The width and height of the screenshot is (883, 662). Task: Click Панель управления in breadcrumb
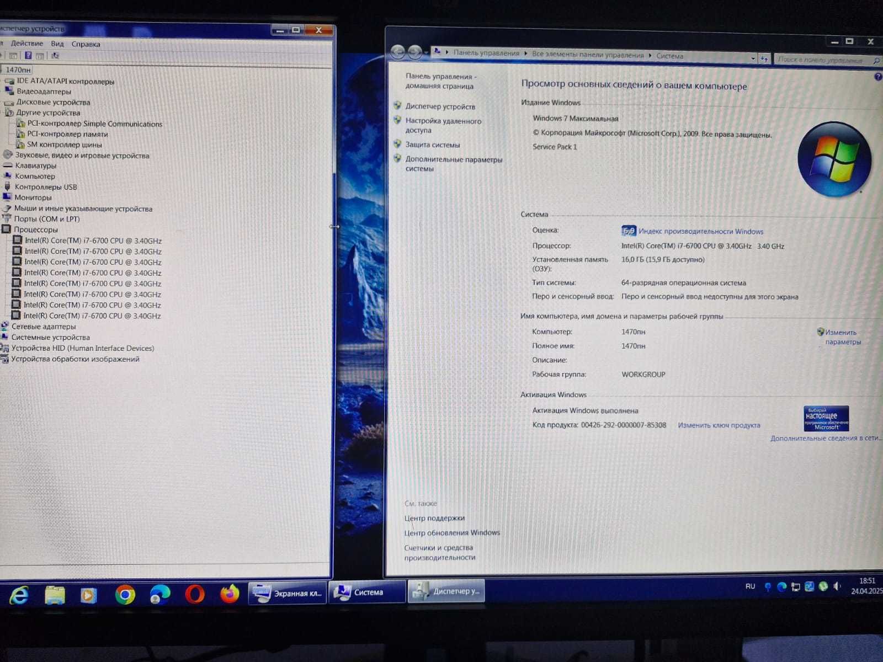coord(486,53)
